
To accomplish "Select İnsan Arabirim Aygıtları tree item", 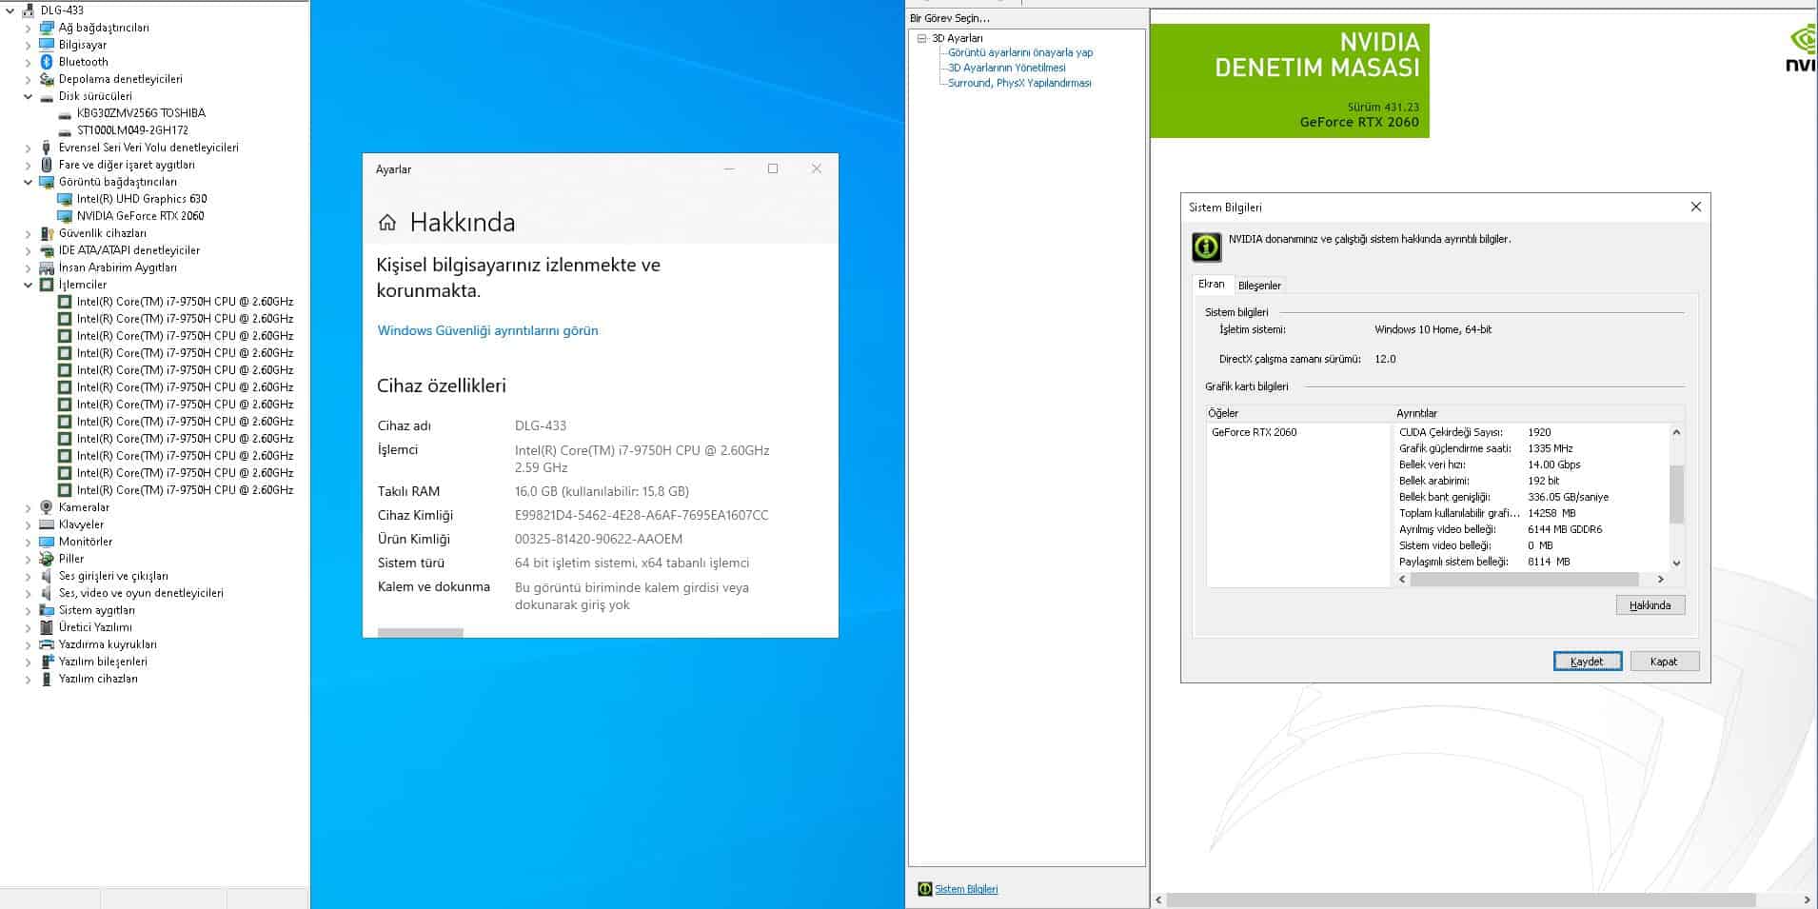I will coord(117,267).
